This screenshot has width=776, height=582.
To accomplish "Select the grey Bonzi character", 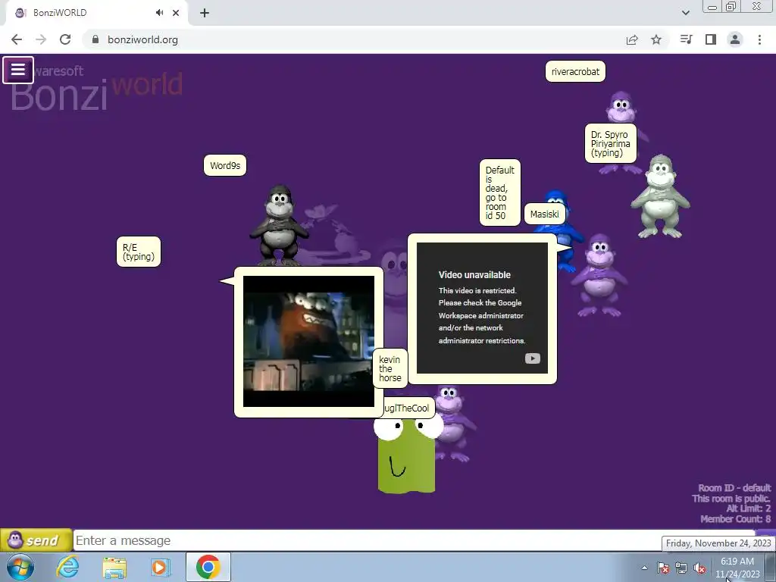I will (660, 196).
